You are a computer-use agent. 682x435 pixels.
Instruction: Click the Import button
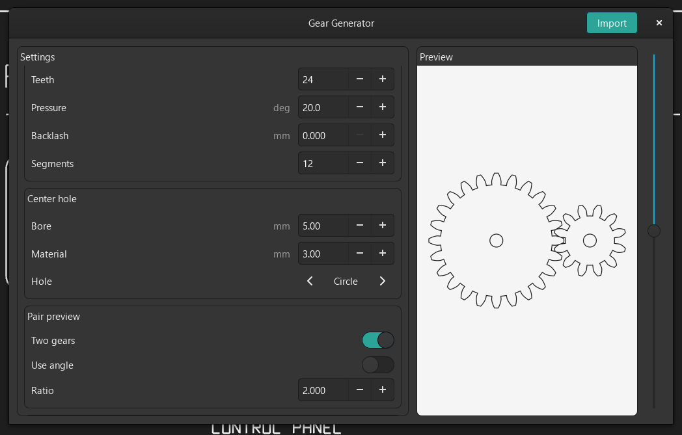[x=612, y=23]
